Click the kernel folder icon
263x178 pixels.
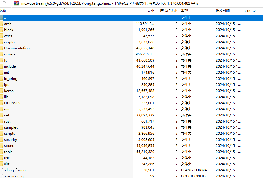1,91
